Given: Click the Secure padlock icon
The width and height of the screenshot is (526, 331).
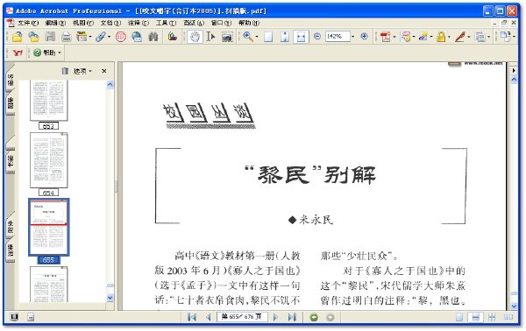Looking at the screenshot, I should pos(441,37).
